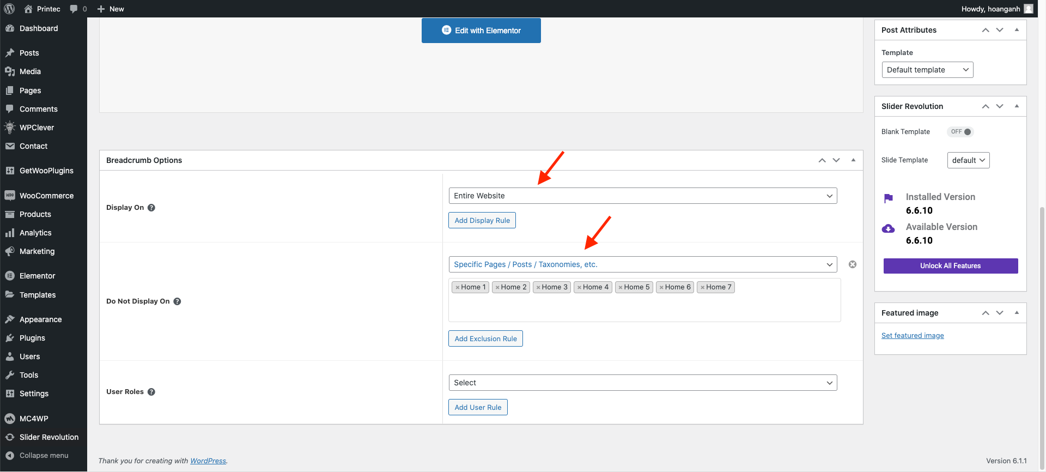The width and height of the screenshot is (1046, 472).
Task: Click the Edit with Elementor button
Action: (x=481, y=31)
